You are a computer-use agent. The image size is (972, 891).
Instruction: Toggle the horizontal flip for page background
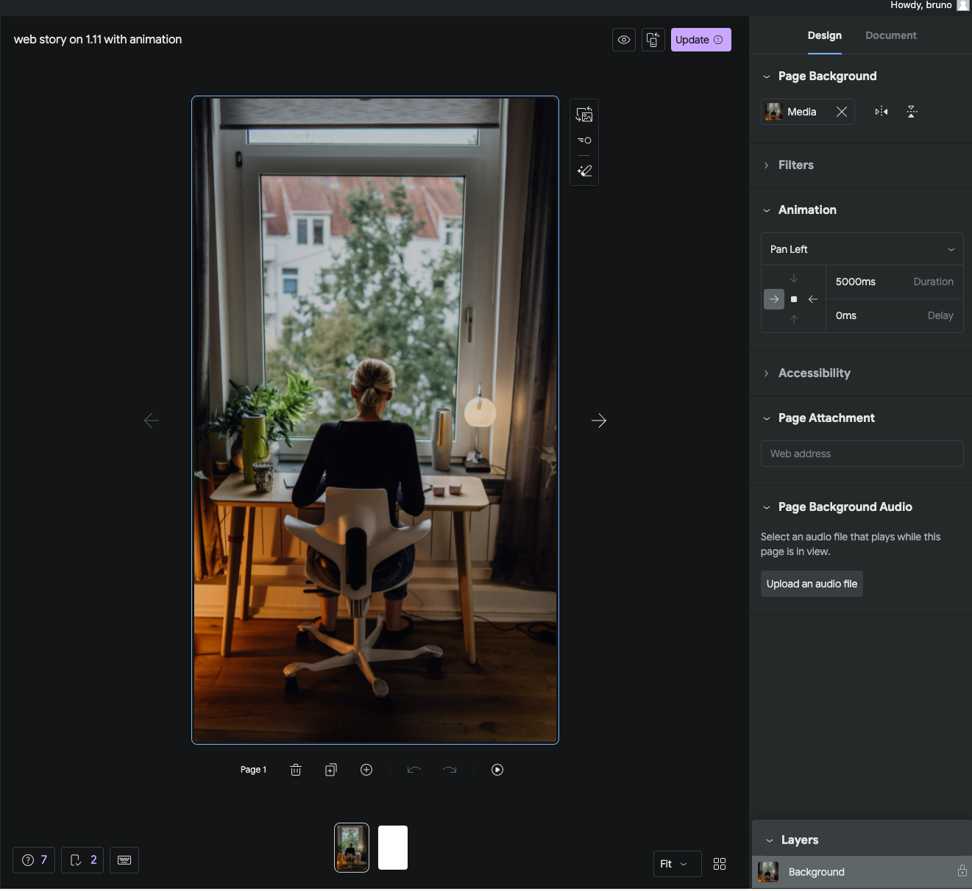tap(881, 111)
